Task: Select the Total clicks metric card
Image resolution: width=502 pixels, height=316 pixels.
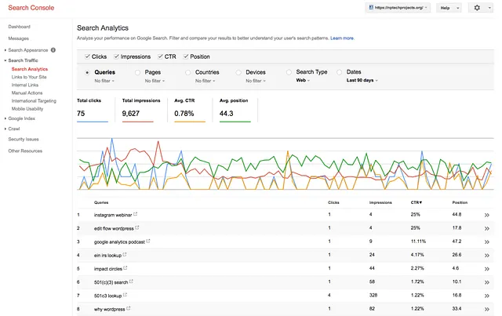Action: (93, 110)
